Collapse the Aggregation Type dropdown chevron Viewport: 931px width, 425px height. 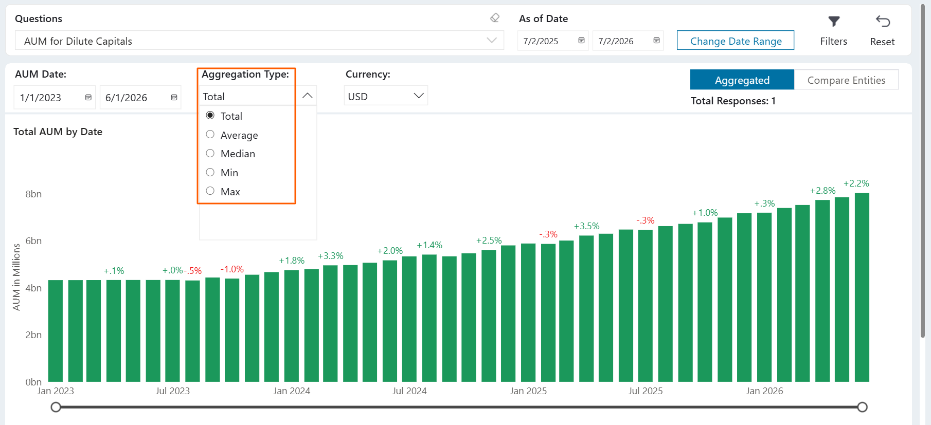click(x=307, y=96)
